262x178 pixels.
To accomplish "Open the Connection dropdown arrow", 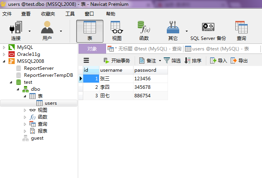I will click(x=29, y=31).
